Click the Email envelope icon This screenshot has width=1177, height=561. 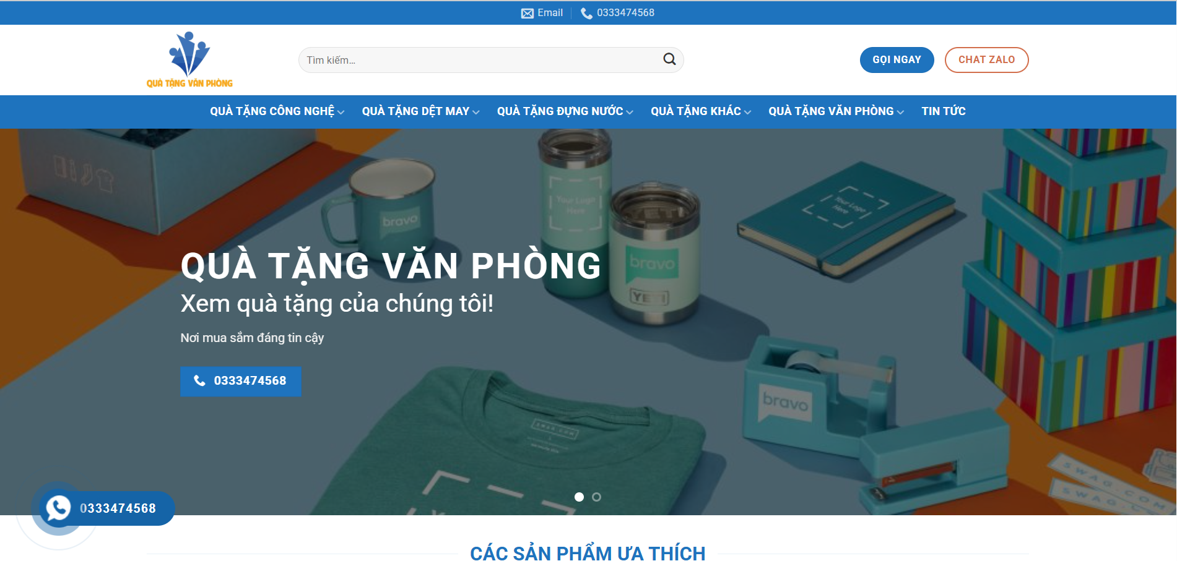click(x=527, y=13)
